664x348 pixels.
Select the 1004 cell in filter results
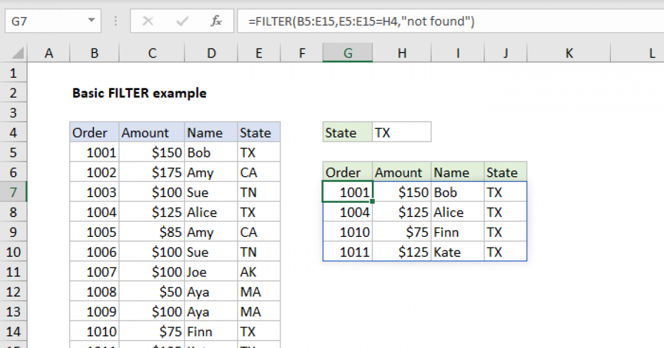(347, 212)
